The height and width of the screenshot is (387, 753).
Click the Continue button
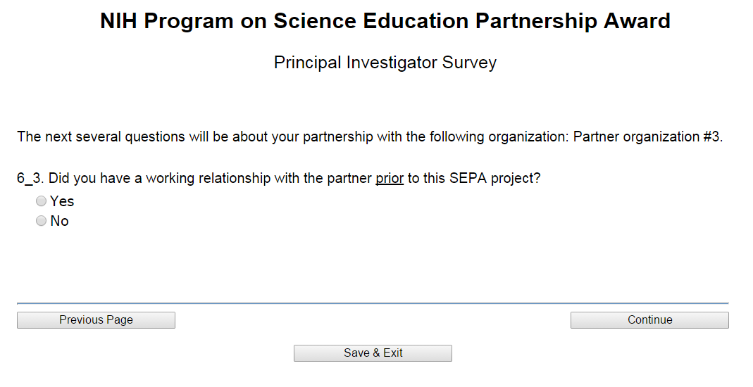coord(649,320)
